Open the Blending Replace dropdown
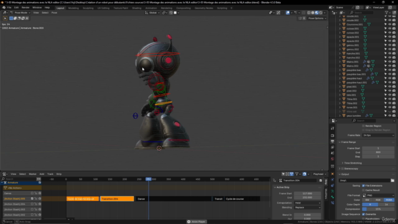The width and height of the screenshot is (398, 224). click(x=307, y=207)
